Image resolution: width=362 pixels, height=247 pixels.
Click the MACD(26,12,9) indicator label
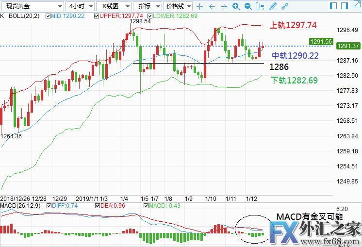21,206
